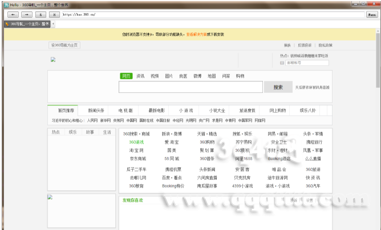Select the 视频 search tab

click(155, 76)
